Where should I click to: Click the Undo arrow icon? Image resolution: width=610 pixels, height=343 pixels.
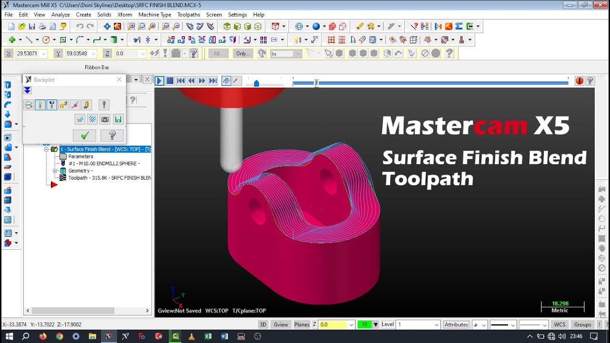click(x=79, y=27)
